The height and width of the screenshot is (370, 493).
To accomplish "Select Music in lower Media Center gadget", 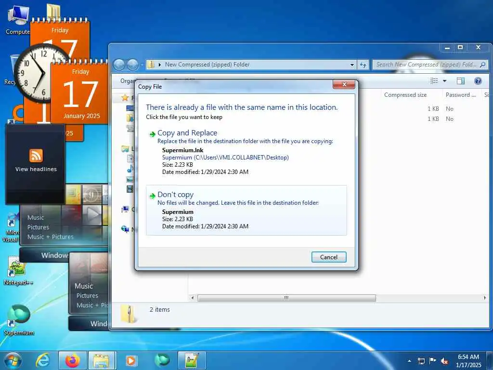I will pos(84,286).
